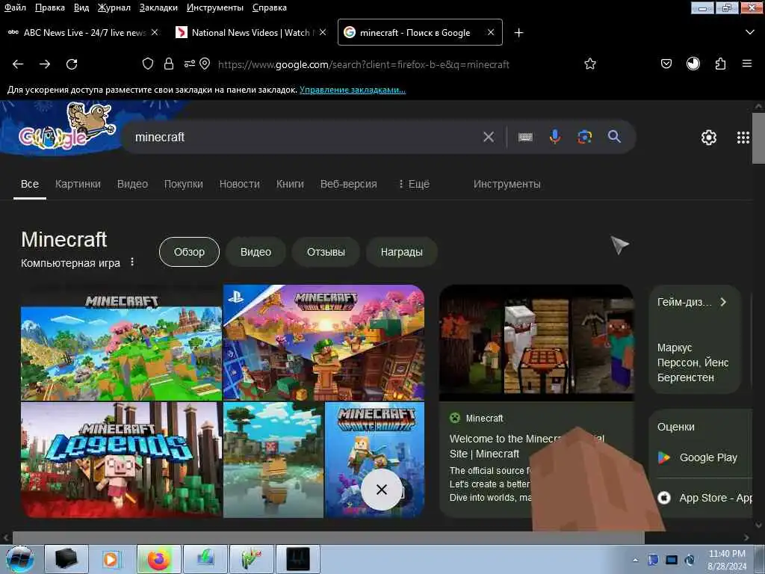This screenshot has height=574, width=765.
Task: Open the search Инструменты options
Action: [x=507, y=184]
